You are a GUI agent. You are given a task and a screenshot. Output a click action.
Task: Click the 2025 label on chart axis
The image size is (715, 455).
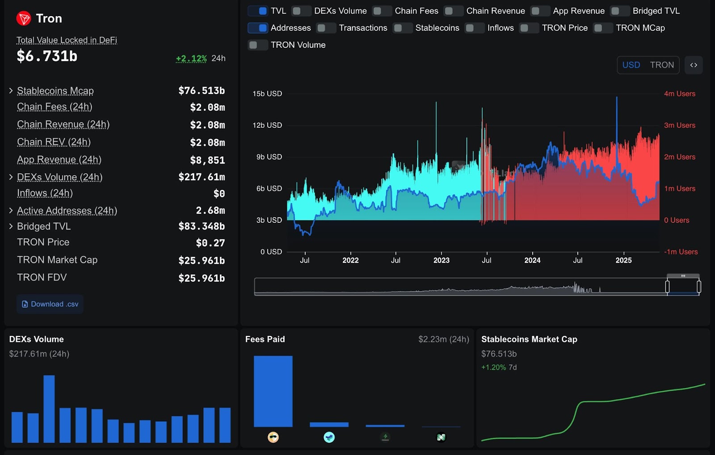[x=623, y=260]
